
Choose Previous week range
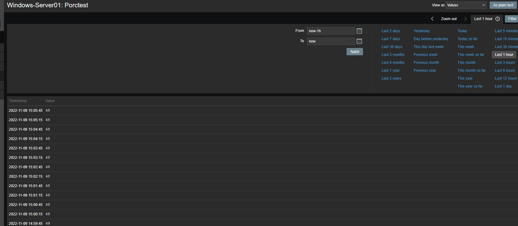425,55
